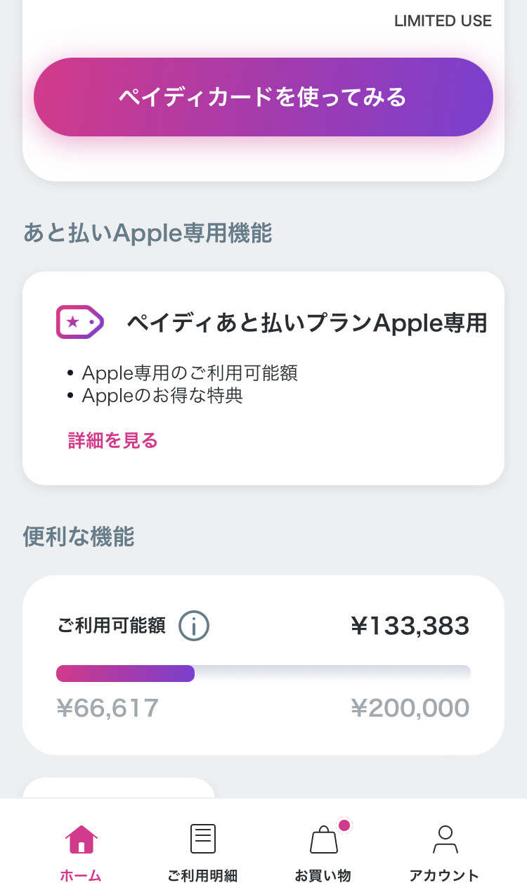Viewport: 527px width, 895px height.
Task: Tap the Apple専用のご利用可能額 bullet item
Action: [x=190, y=373]
